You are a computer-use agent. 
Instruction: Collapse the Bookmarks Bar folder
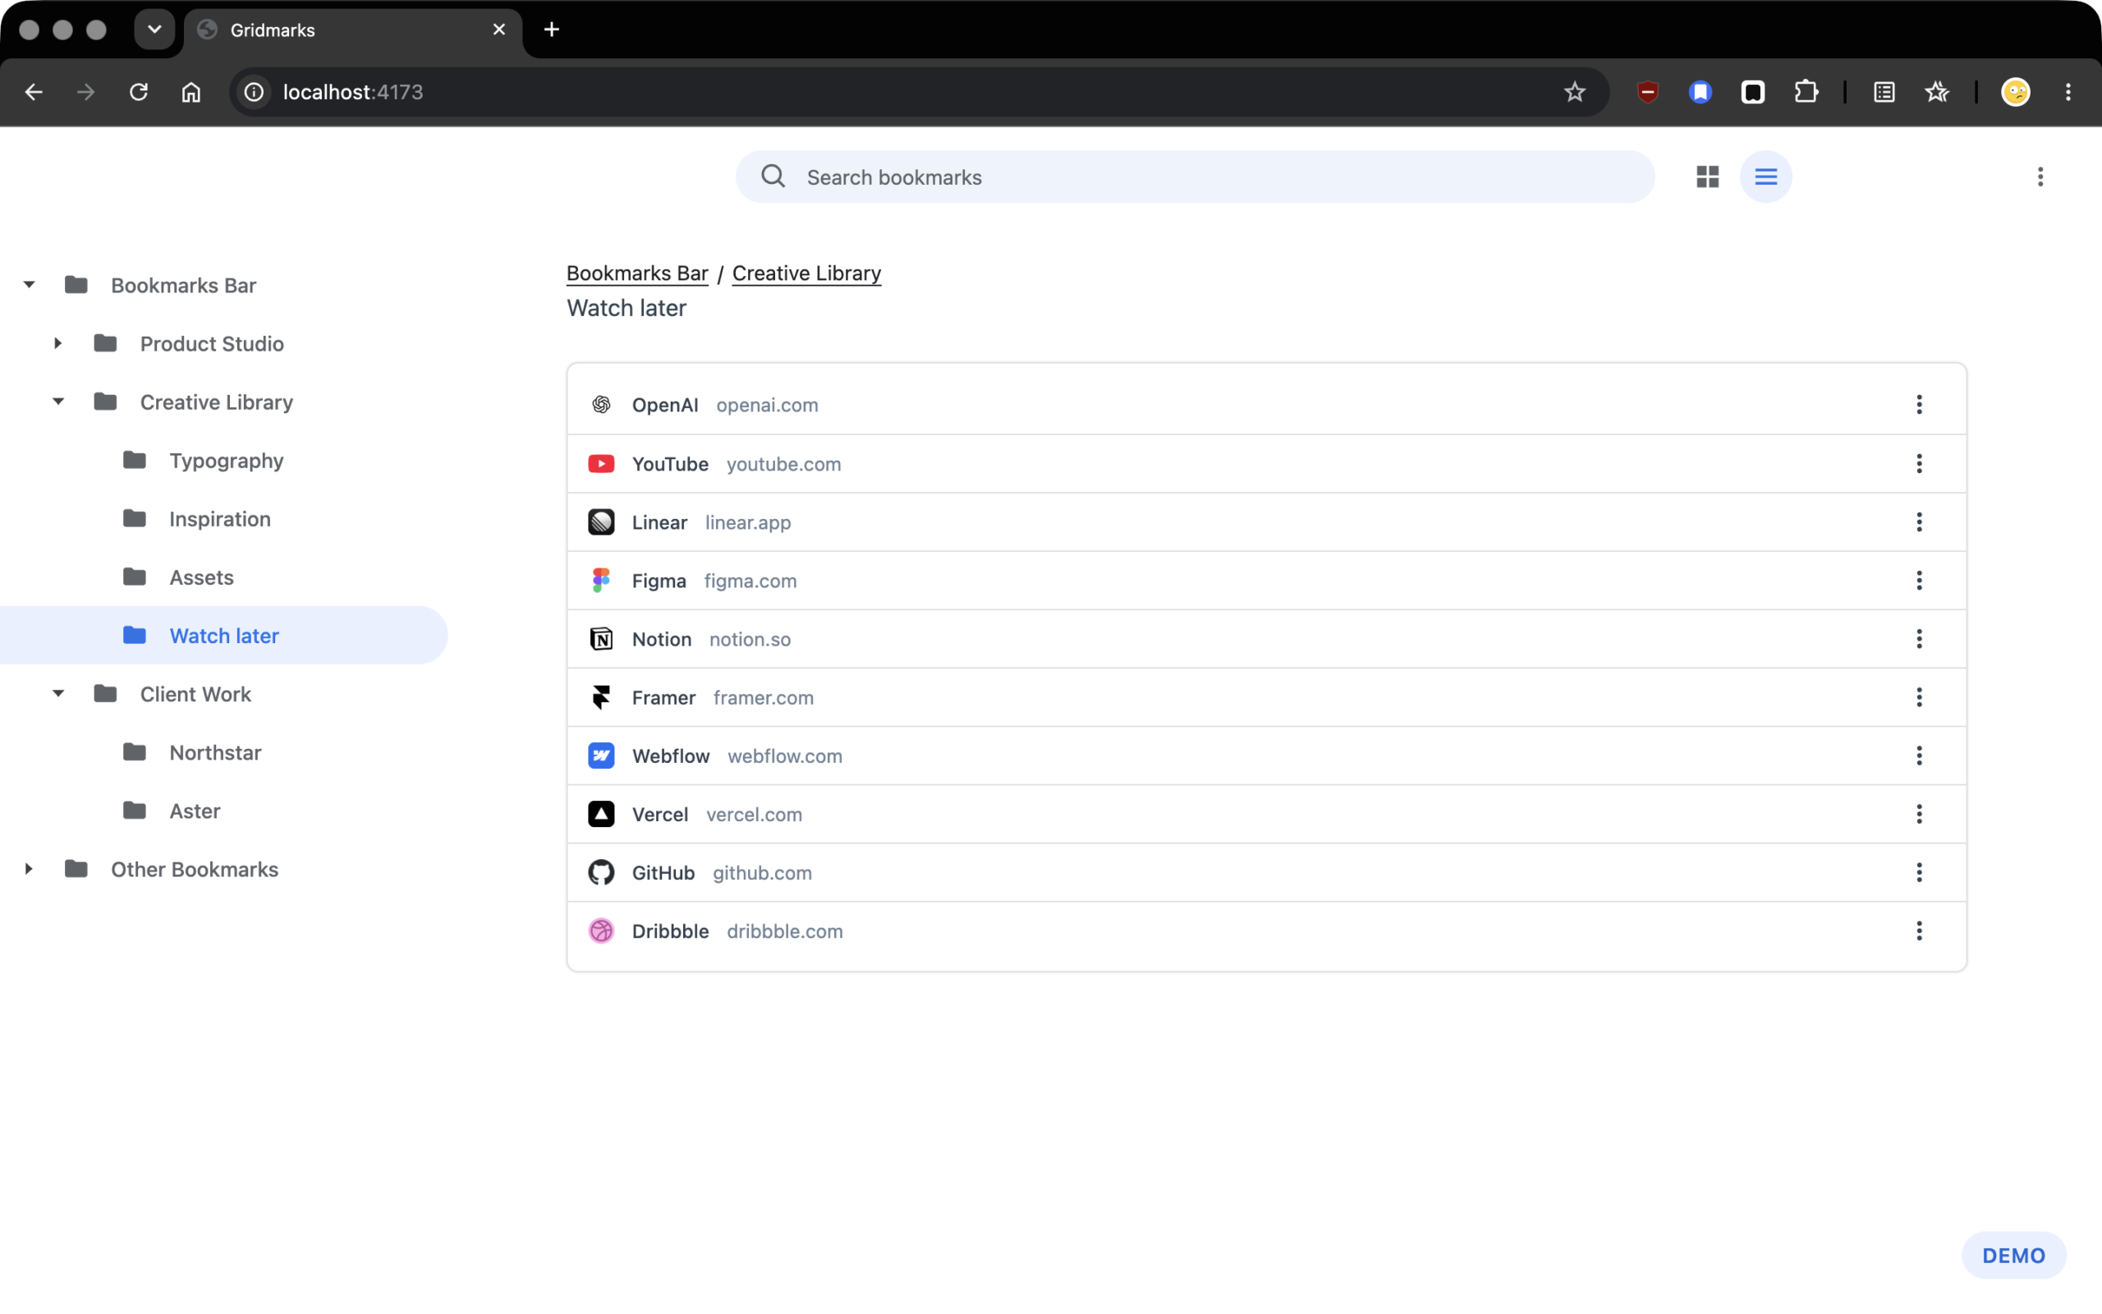(29, 285)
